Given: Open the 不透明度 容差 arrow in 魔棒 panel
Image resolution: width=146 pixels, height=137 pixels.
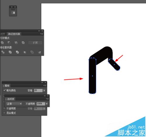Looking at the screenshot, I should tap(44, 108).
